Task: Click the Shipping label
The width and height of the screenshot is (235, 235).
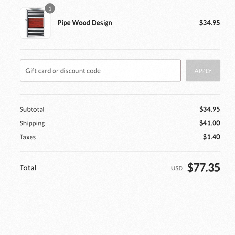Action: click(x=32, y=123)
